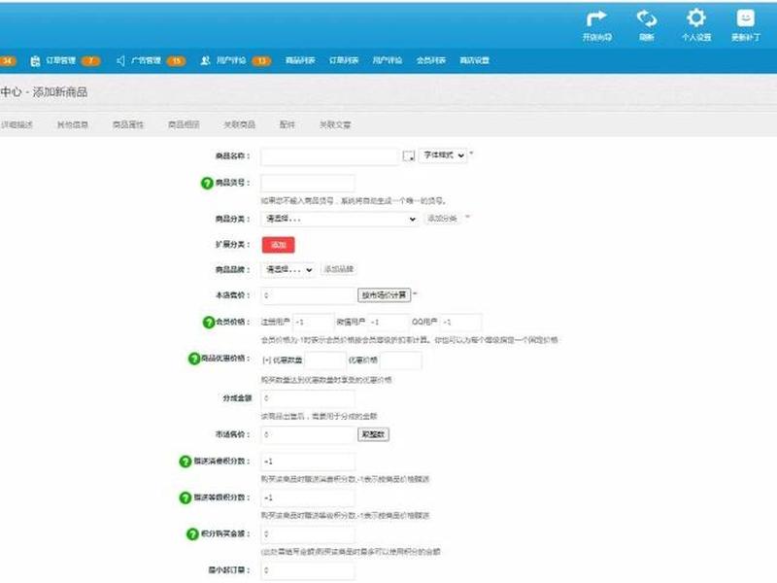Switch to the 商品相册 tab
This screenshot has width=777, height=583.
tap(184, 125)
